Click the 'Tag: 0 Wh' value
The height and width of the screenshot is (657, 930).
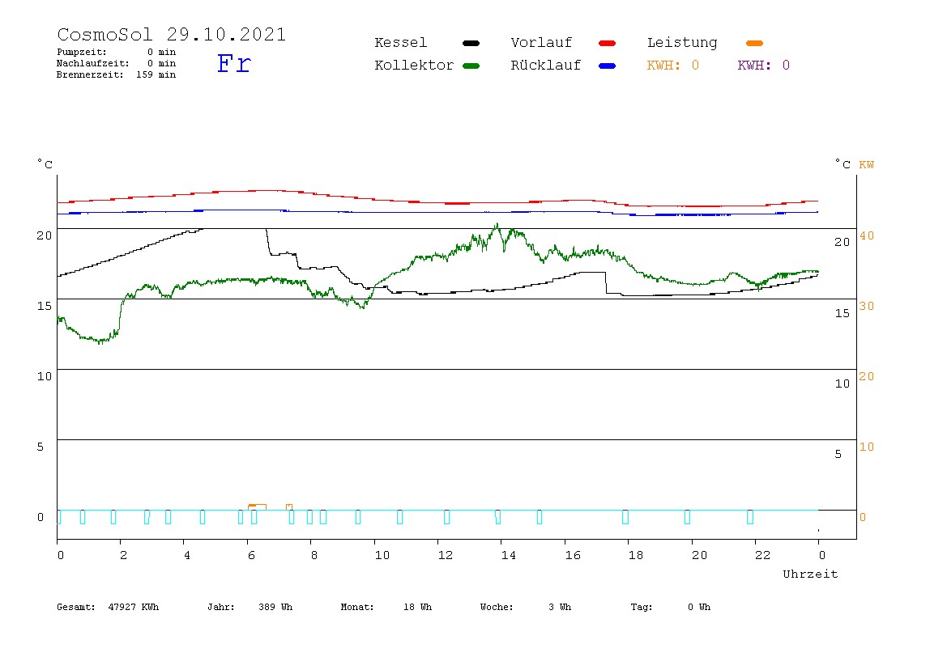pyautogui.click(x=670, y=607)
